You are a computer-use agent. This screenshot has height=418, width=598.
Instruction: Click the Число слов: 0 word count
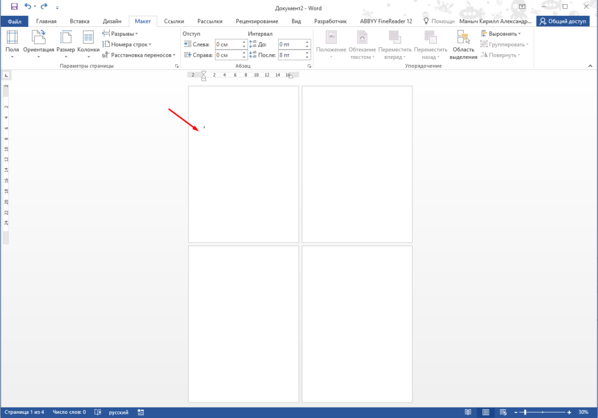69,412
